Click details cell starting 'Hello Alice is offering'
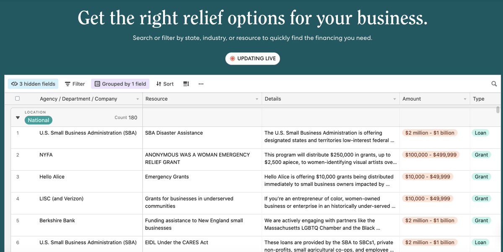503x252 pixels. click(x=330, y=181)
